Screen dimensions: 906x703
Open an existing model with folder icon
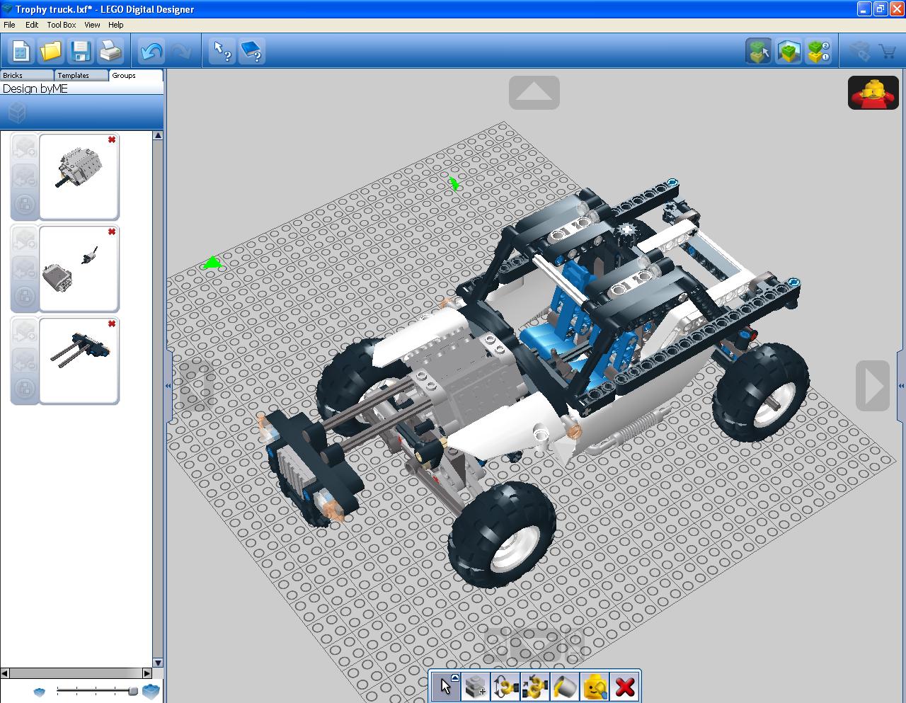51,51
